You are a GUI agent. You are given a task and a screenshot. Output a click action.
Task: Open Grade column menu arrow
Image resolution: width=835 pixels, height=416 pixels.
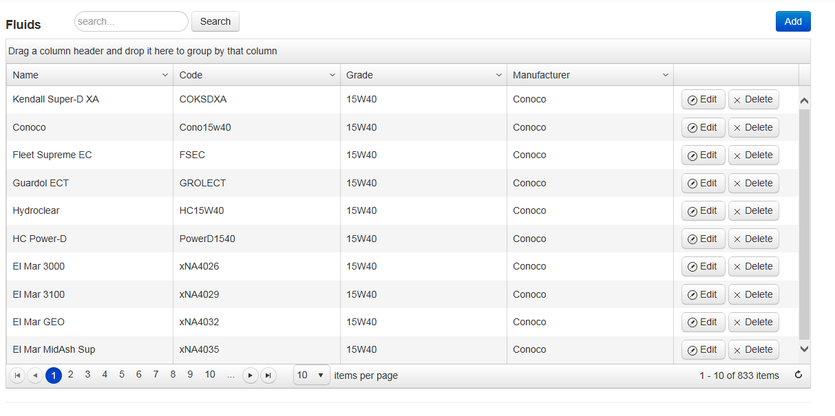(x=499, y=75)
